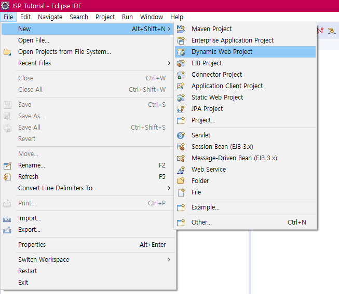Click the Other... wizard icon
This screenshot has height=294, width=339.
click(181, 222)
